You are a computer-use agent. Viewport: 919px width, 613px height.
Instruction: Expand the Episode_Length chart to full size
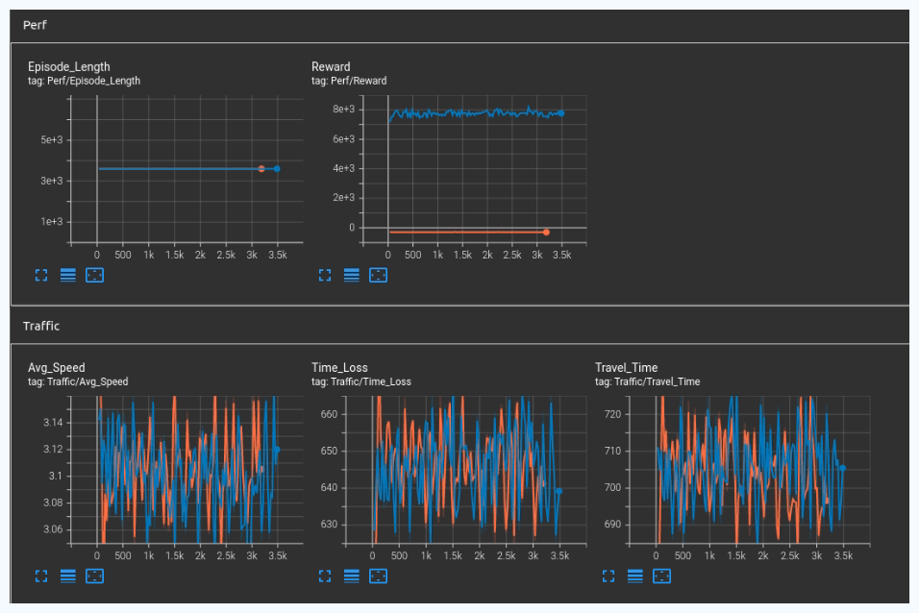(x=41, y=275)
